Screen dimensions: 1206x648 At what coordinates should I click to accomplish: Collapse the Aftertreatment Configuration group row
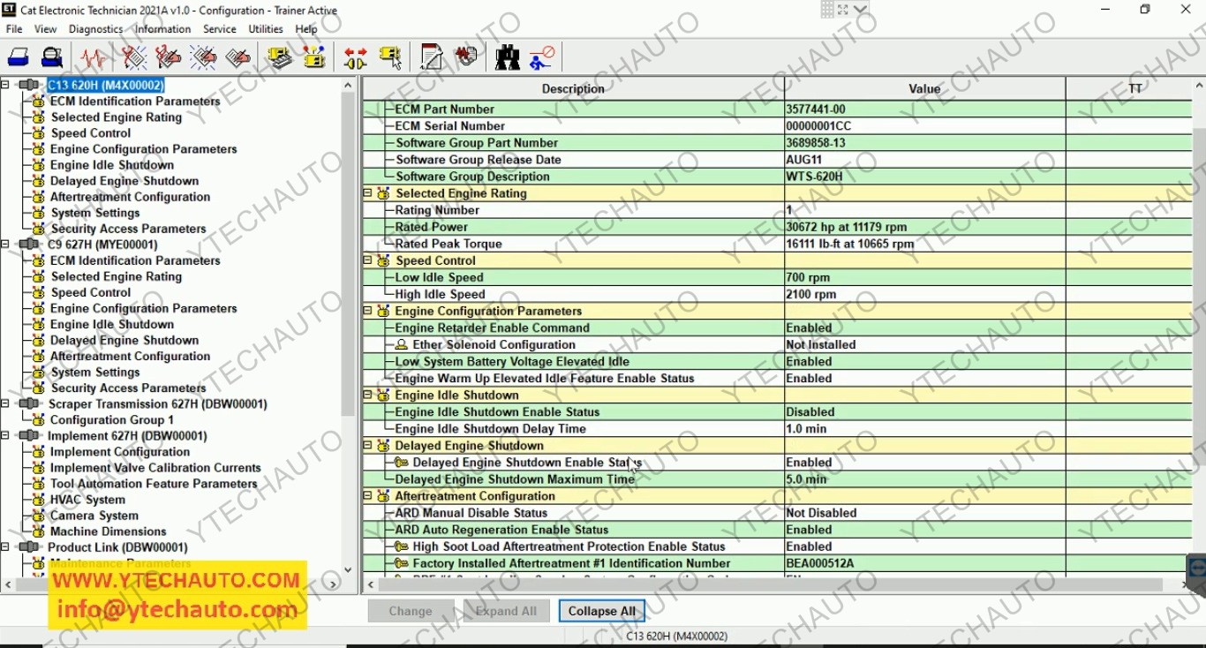click(x=368, y=496)
